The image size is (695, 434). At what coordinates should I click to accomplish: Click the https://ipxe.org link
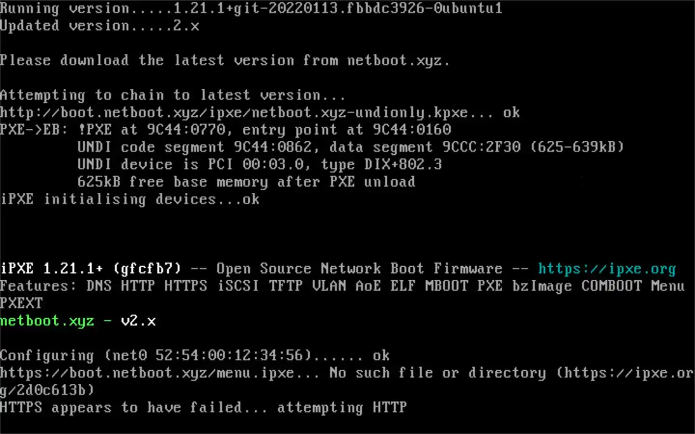[x=606, y=269]
